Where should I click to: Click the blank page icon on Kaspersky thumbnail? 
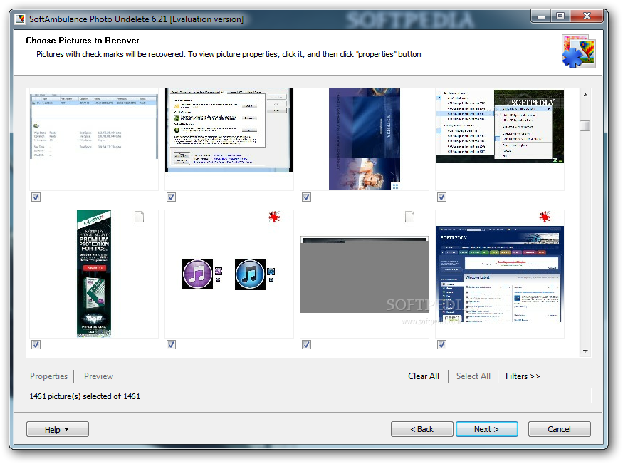point(139,217)
